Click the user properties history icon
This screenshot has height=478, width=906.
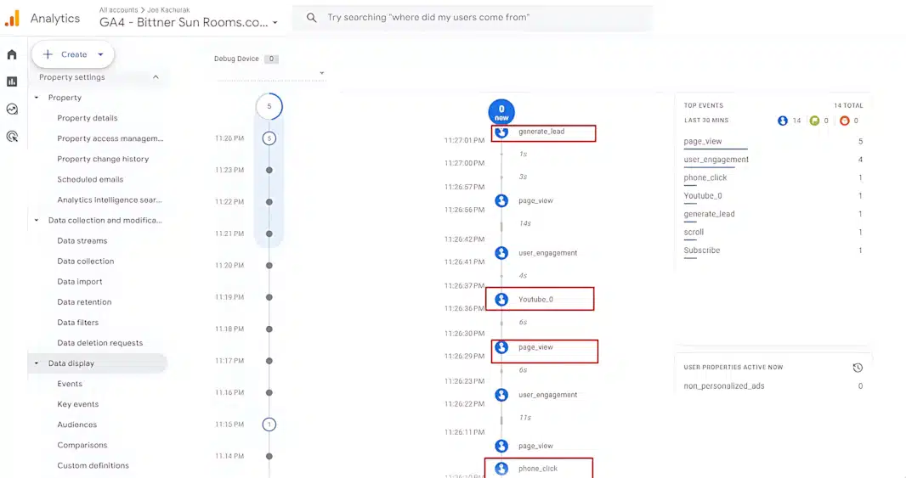(858, 368)
